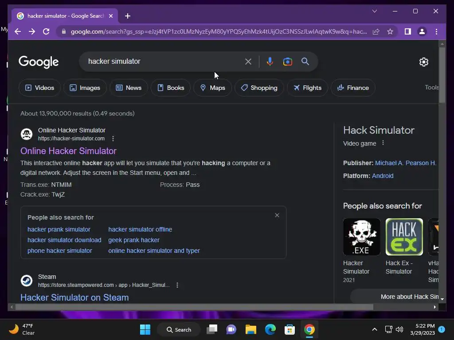Click the vertical page scrollbar thumb

point(442,74)
